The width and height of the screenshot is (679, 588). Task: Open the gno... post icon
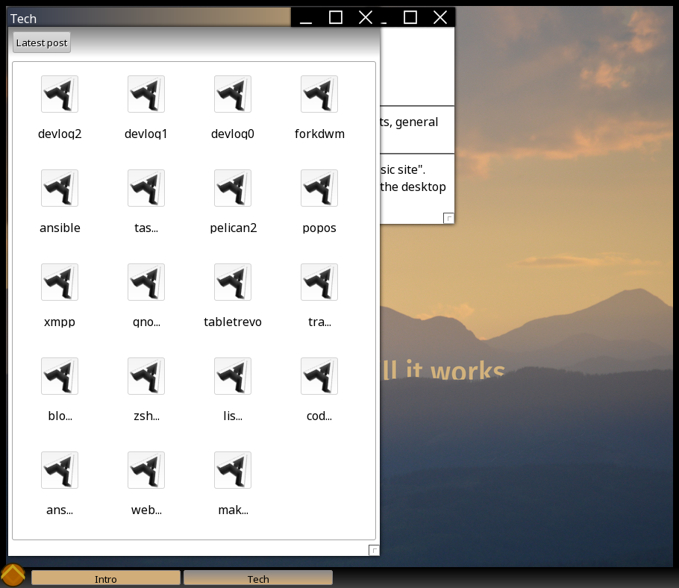tap(146, 282)
